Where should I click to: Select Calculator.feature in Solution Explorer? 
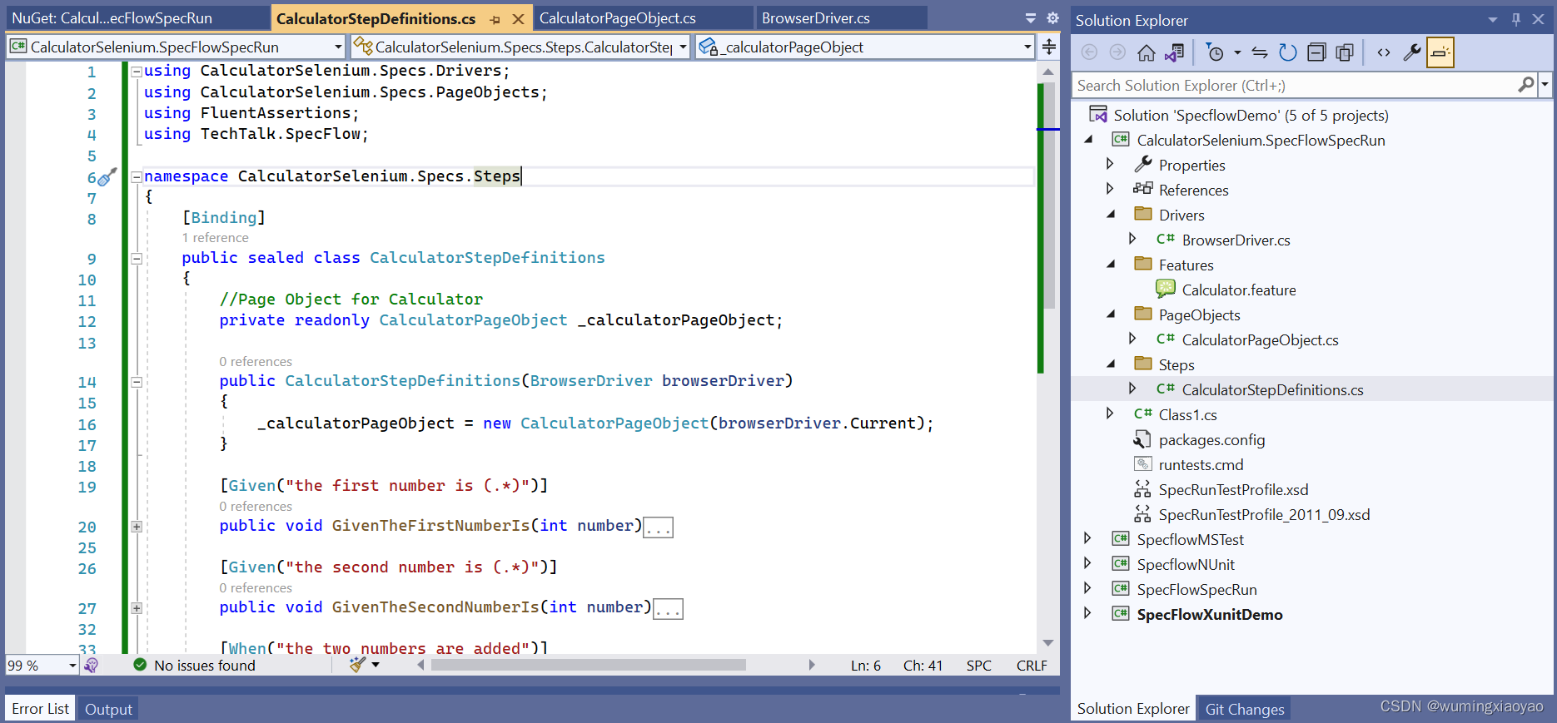(x=1239, y=290)
